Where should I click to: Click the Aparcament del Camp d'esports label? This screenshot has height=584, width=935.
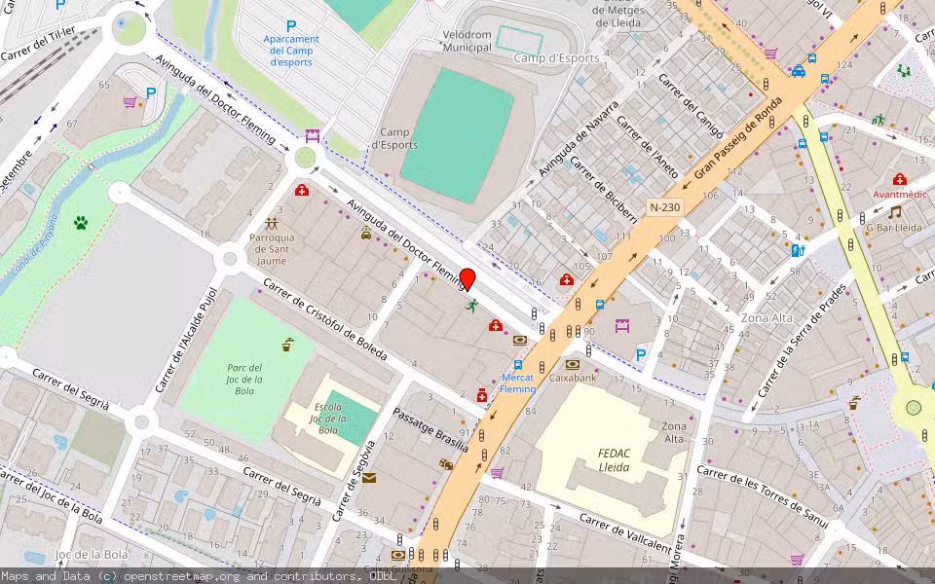point(291,51)
